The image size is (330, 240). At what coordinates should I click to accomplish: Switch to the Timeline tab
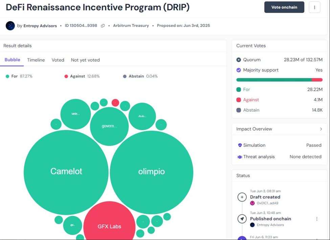coord(36,60)
